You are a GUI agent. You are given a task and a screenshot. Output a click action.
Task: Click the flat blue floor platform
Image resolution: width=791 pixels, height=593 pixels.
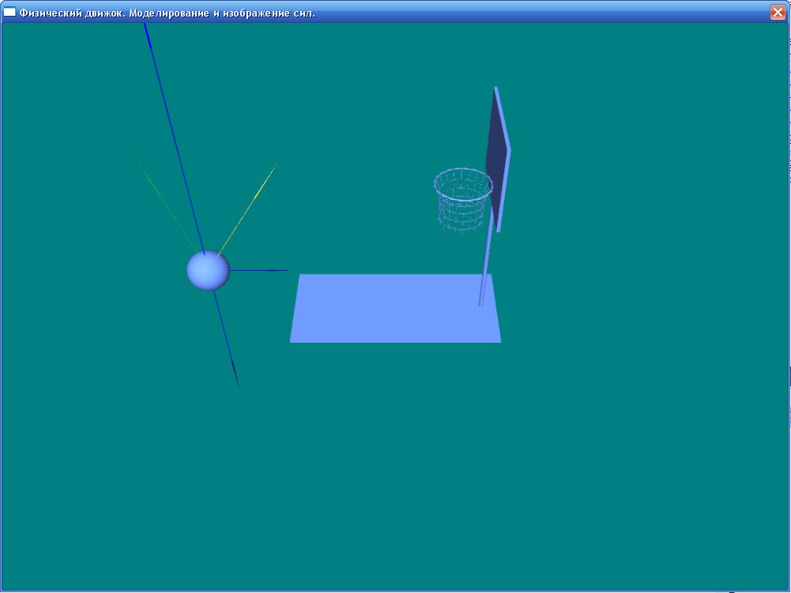point(395,308)
